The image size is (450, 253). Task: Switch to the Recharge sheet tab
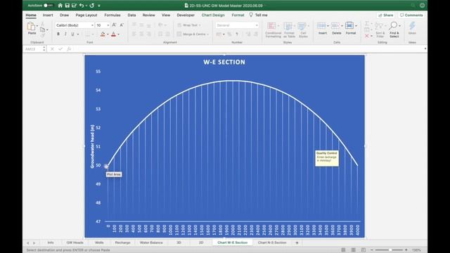click(x=122, y=242)
